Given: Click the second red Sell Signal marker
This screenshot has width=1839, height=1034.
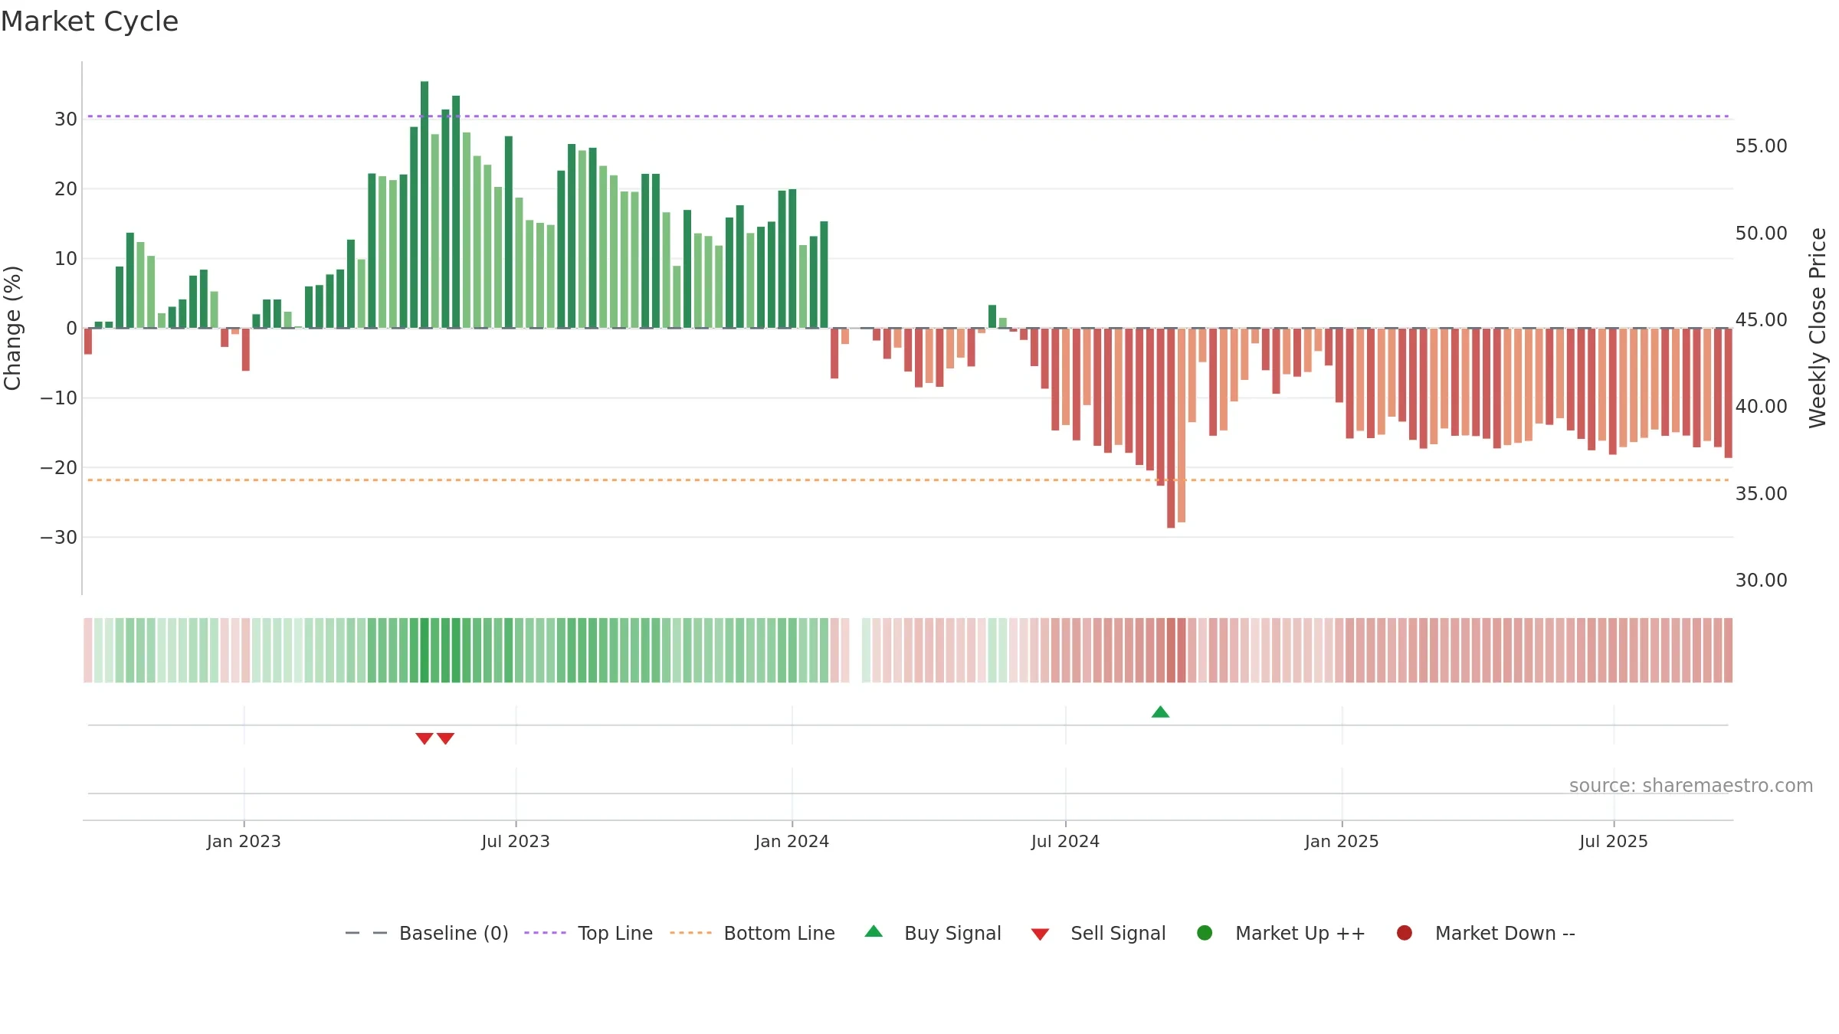Looking at the screenshot, I should (446, 738).
